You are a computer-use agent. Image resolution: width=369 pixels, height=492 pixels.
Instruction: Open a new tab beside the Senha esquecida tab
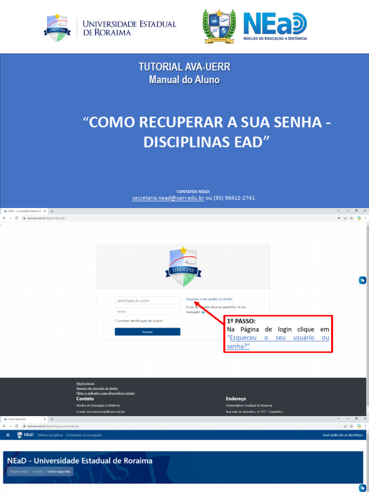coord(52,419)
